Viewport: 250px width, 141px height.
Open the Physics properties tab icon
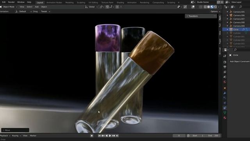[225, 103]
